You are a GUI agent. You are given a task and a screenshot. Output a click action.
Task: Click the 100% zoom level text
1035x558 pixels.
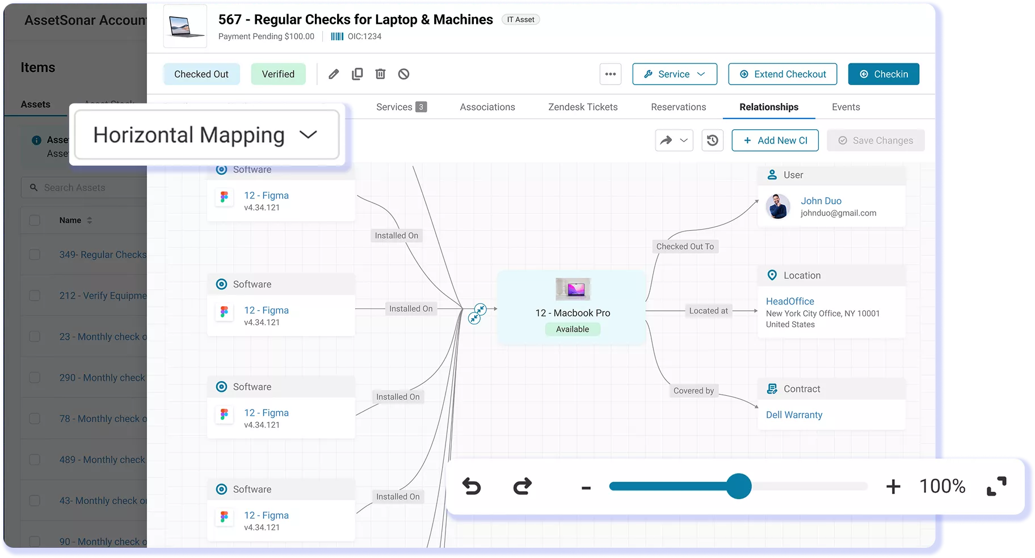(942, 487)
